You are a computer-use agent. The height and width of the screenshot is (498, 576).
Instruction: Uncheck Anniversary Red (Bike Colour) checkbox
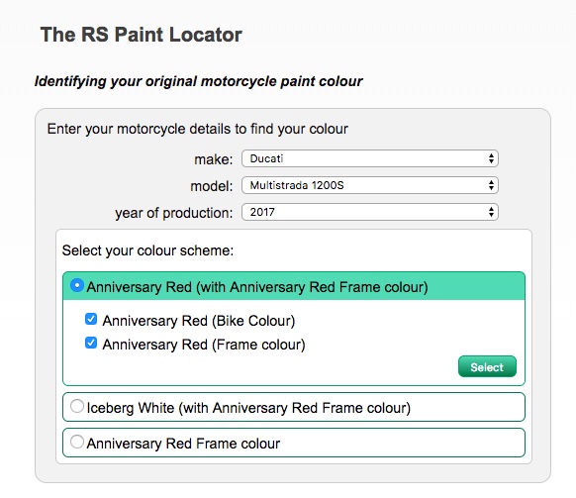tap(91, 319)
